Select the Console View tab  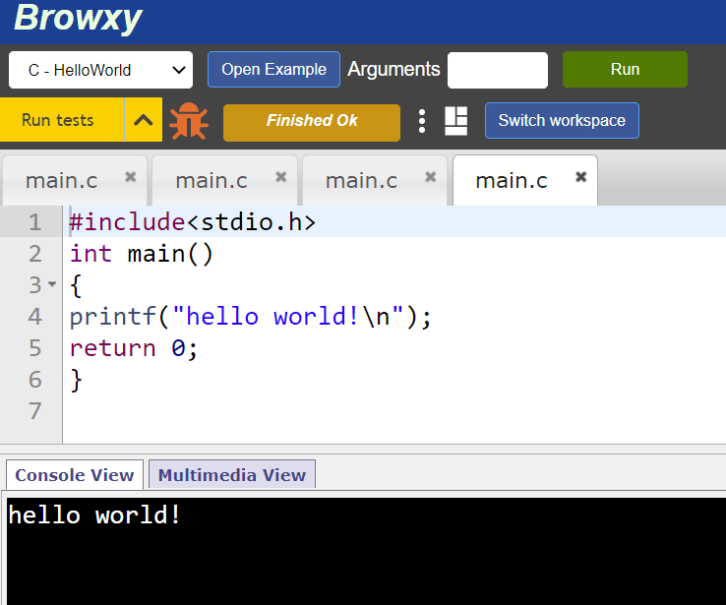pos(75,474)
